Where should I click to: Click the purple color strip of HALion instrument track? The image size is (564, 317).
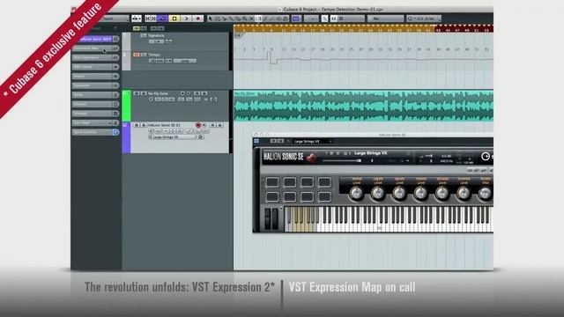coord(126,137)
